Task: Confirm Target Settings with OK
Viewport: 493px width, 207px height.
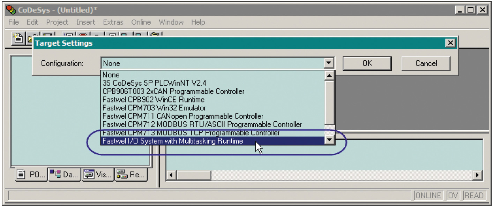Action: (367, 63)
